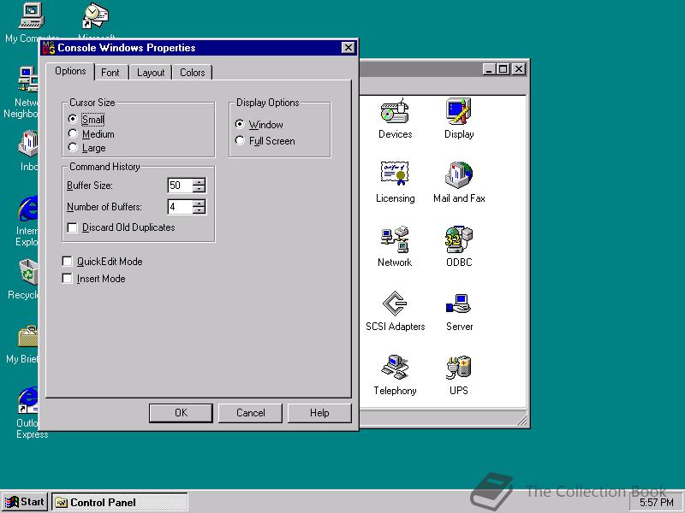Switch to the Font tab
The image size is (685, 513).
tap(110, 73)
